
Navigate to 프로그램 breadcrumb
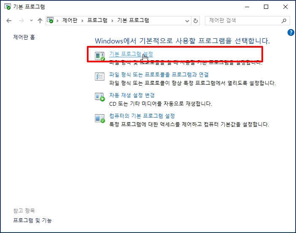[x=97, y=20]
